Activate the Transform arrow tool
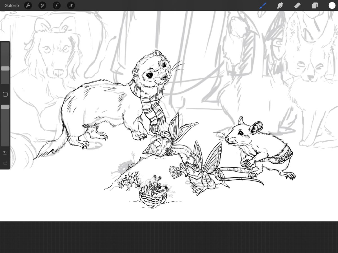The width and height of the screenshot is (338, 253). [x=71, y=5]
